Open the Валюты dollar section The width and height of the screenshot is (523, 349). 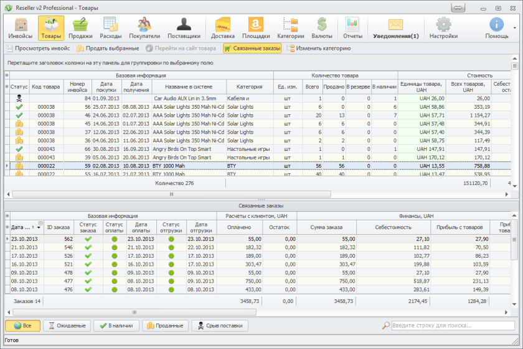(321, 28)
